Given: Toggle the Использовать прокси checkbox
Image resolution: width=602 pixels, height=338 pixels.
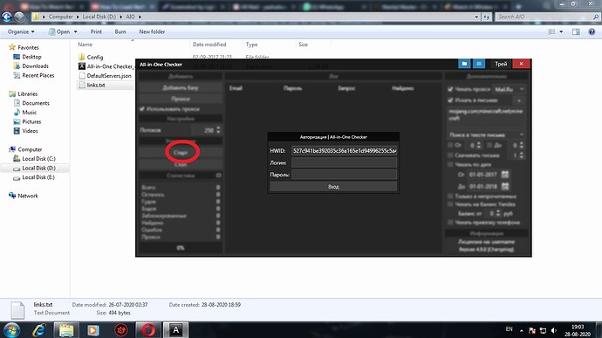Looking at the screenshot, I should (142, 109).
